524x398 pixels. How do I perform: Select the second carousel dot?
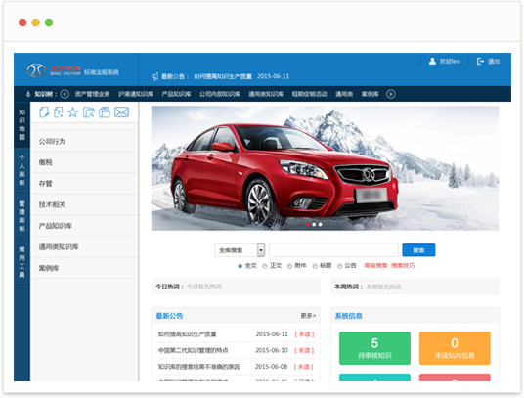tap(314, 225)
